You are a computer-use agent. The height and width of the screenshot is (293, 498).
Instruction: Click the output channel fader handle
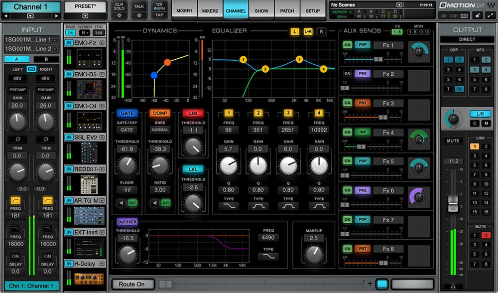[453, 203]
